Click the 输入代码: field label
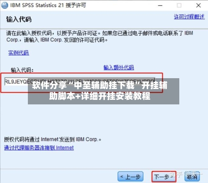The width and height of the screenshot is (208, 183). pyautogui.click(x=22, y=70)
